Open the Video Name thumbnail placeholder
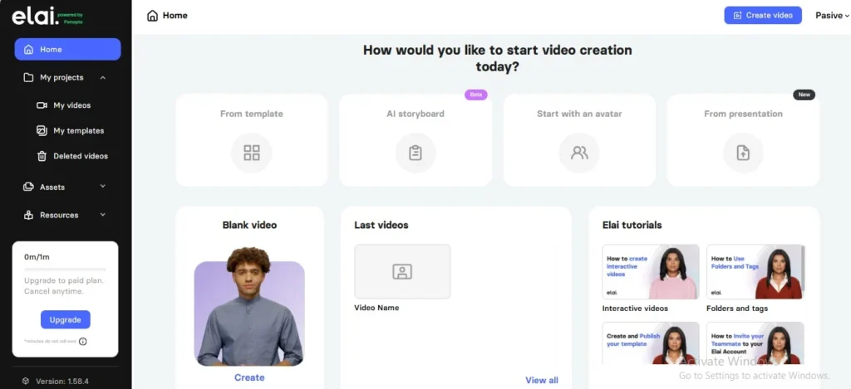This screenshot has height=389, width=851. [x=402, y=271]
